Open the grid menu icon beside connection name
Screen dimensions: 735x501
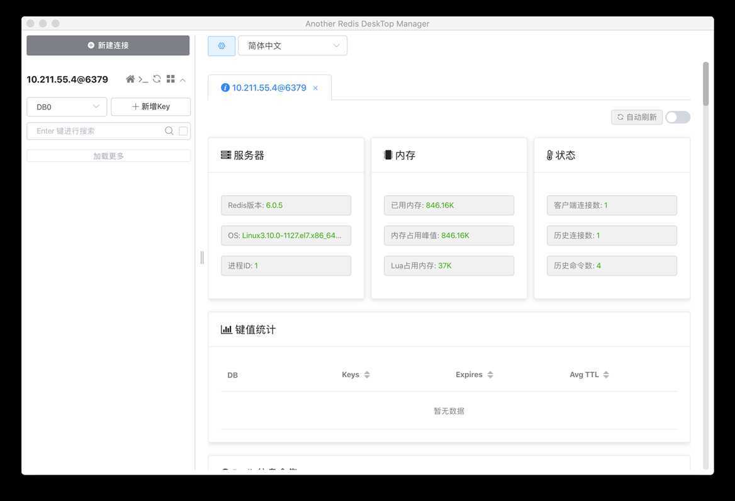[x=171, y=79]
